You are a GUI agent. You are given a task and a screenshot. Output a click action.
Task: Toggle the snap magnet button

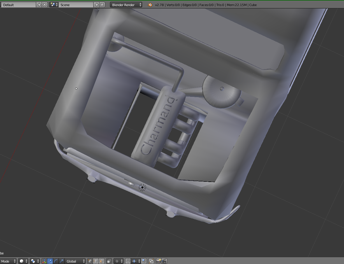click(128, 261)
